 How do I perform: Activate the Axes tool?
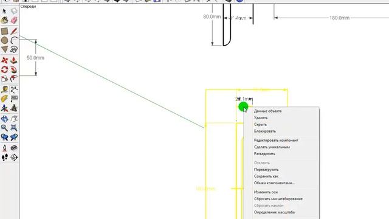pos(4,108)
